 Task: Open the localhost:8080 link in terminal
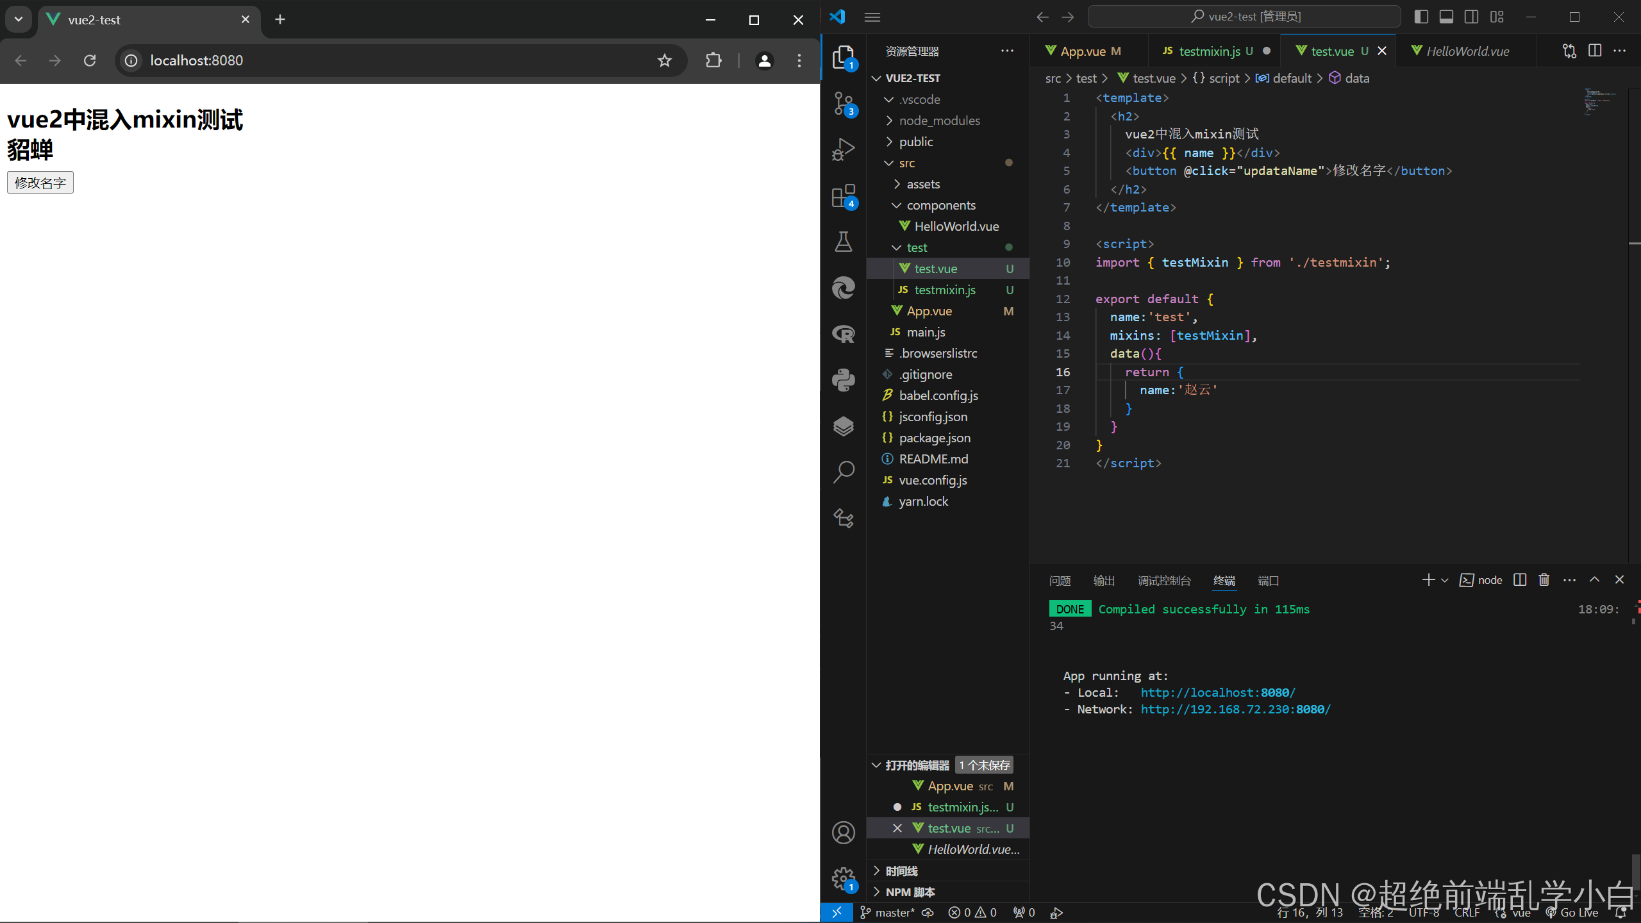point(1217,693)
